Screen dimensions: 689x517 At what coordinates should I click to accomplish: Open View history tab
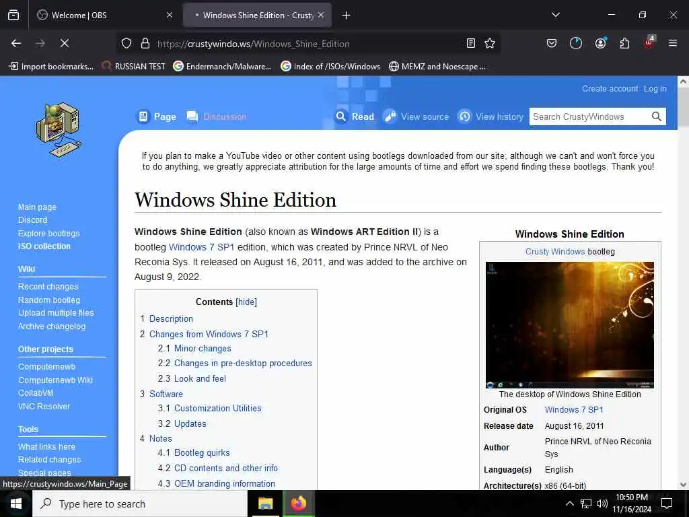491,116
